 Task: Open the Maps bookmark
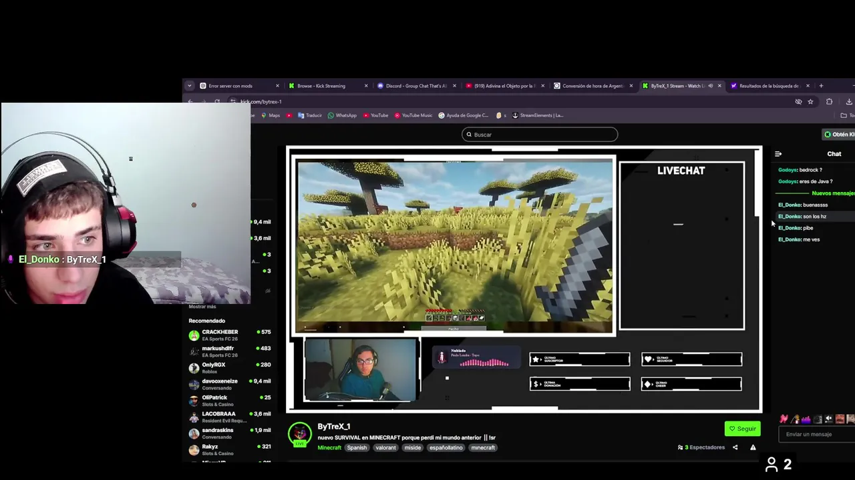(x=270, y=115)
